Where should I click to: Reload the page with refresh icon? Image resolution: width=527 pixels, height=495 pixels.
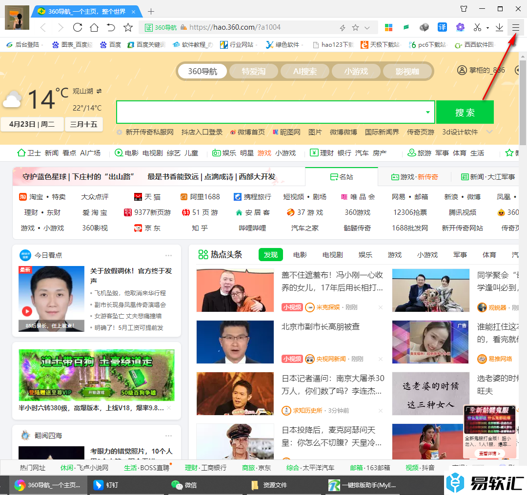[78, 27]
